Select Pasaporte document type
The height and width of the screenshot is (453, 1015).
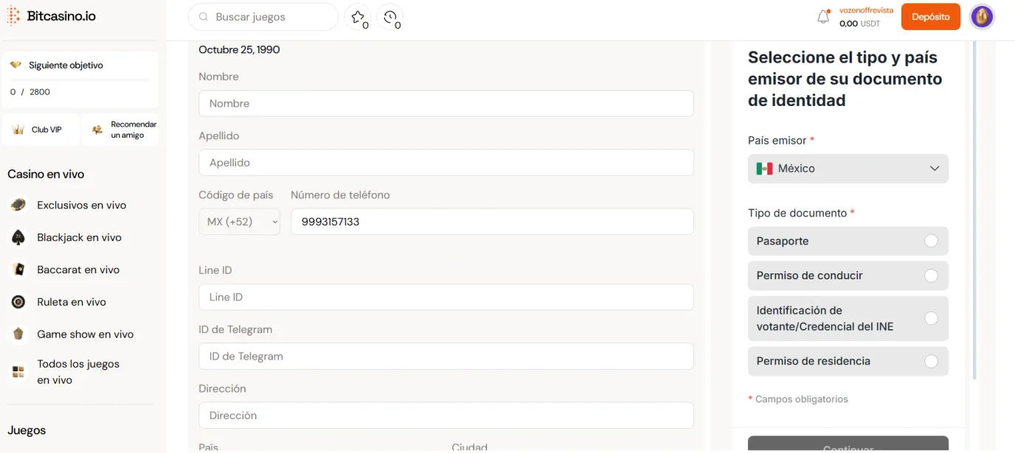click(931, 241)
